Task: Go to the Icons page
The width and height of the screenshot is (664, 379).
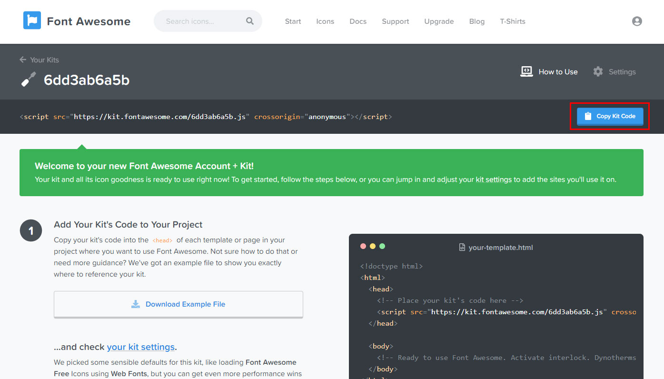Action: (325, 21)
